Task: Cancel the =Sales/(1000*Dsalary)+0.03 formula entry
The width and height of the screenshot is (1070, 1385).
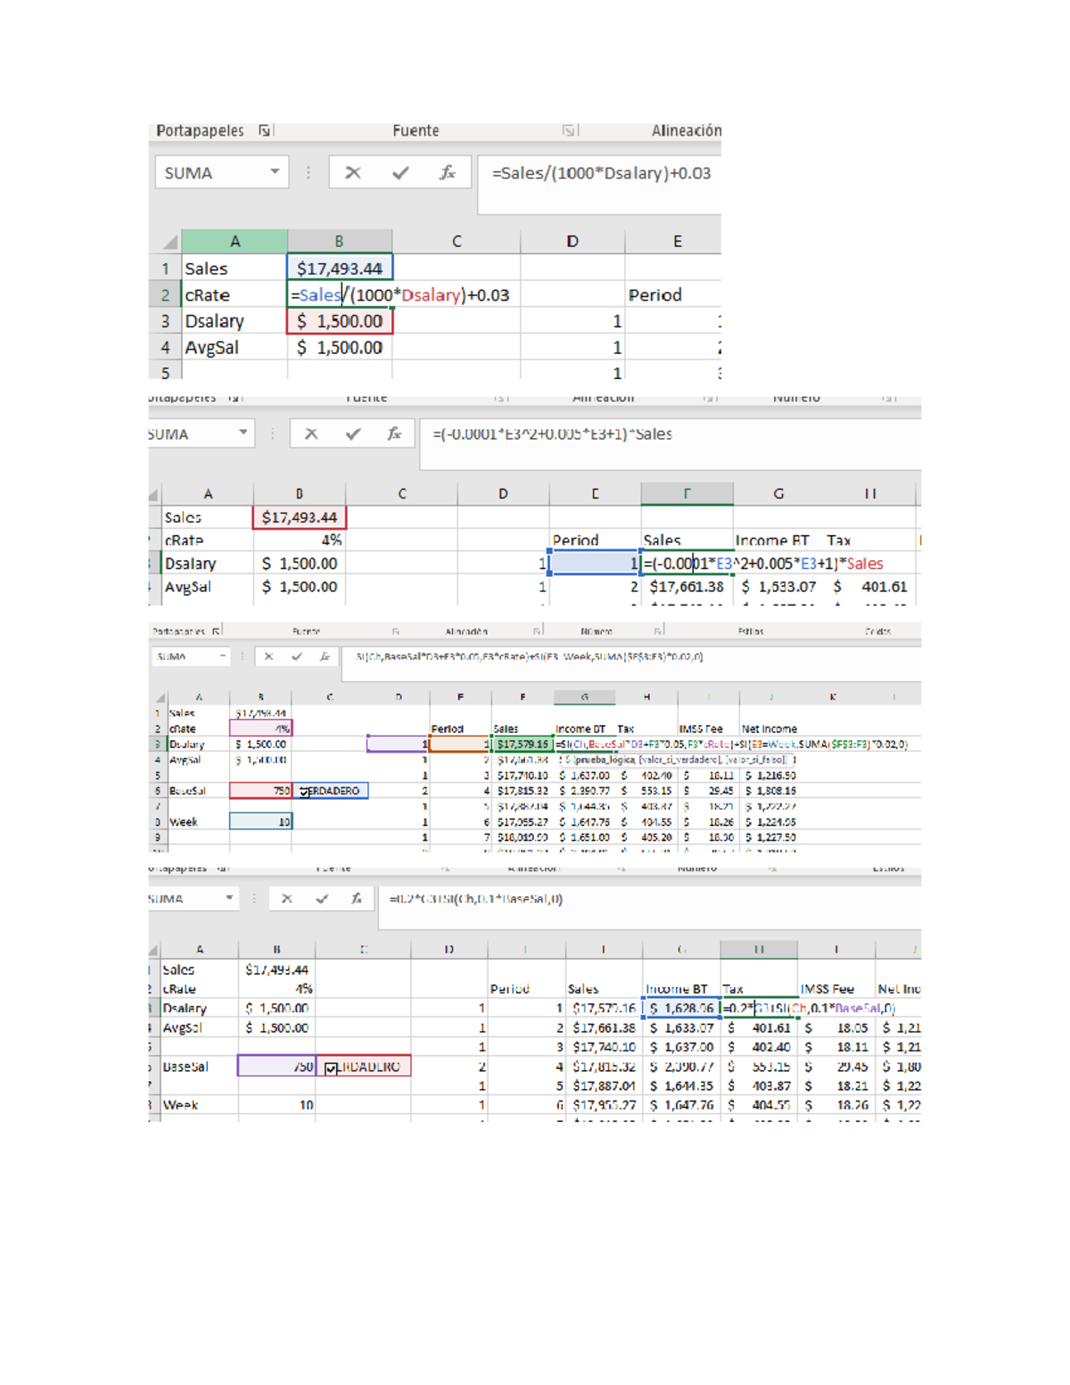Action: click(x=353, y=173)
